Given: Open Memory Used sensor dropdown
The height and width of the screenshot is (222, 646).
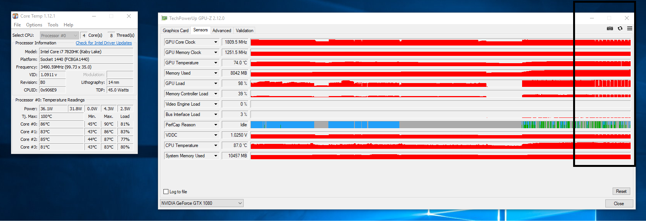Looking at the screenshot, I should (216, 73).
